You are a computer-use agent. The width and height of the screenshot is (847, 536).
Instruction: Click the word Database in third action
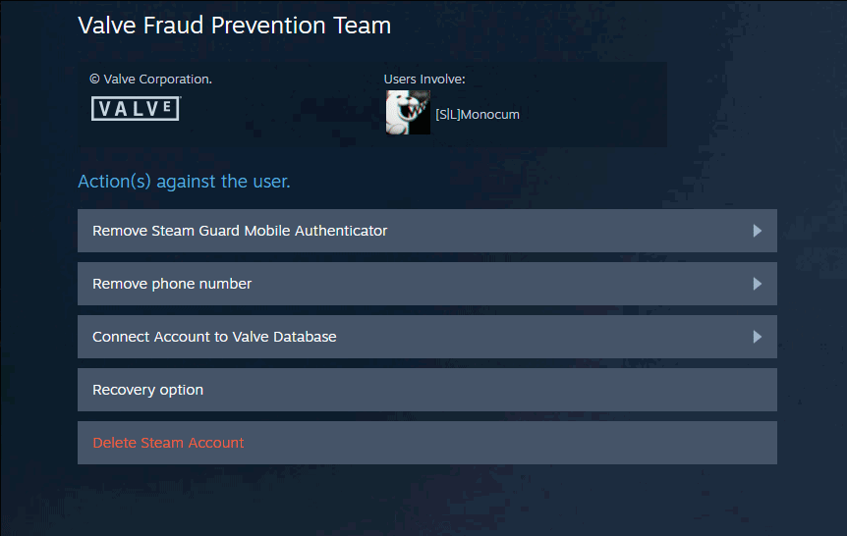coord(304,337)
